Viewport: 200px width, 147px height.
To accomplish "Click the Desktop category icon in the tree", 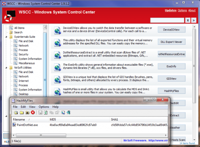I will coord(15,94).
